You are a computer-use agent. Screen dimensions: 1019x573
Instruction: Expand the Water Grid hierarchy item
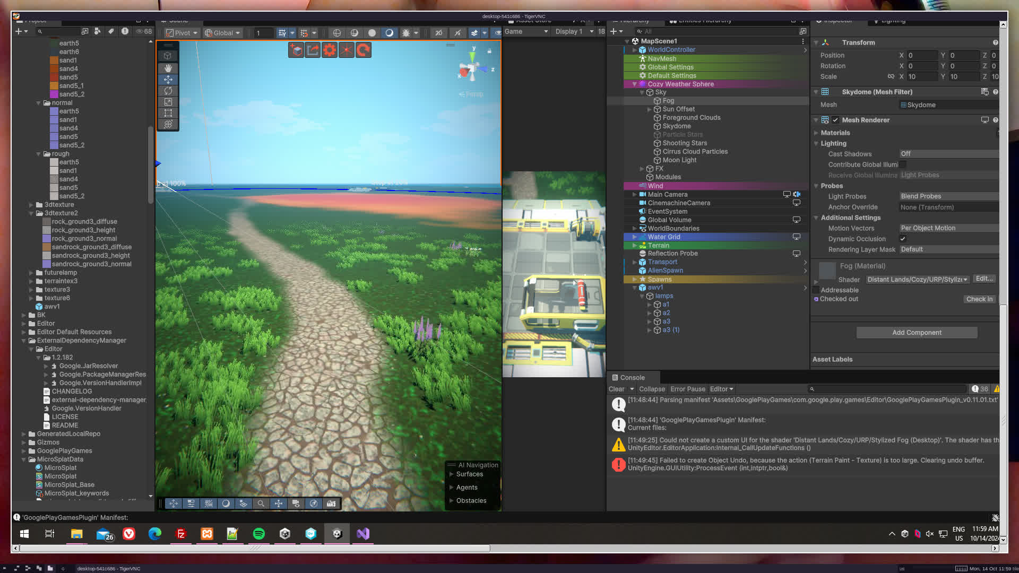[x=634, y=237]
